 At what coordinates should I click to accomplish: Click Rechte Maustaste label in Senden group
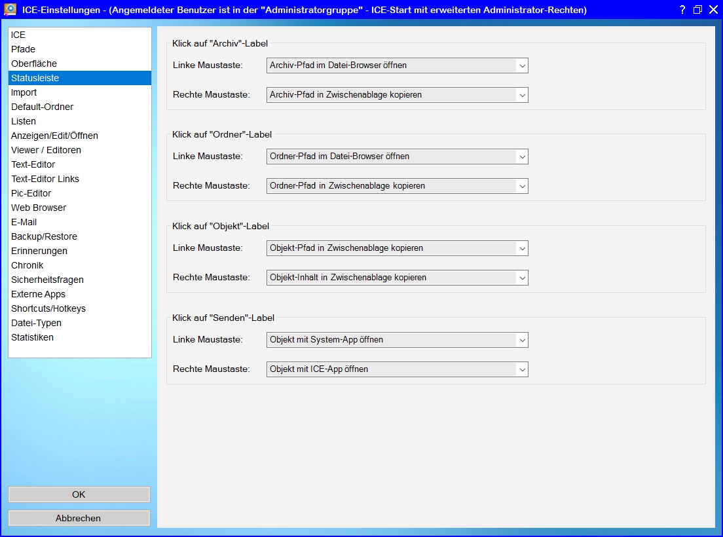point(211,369)
